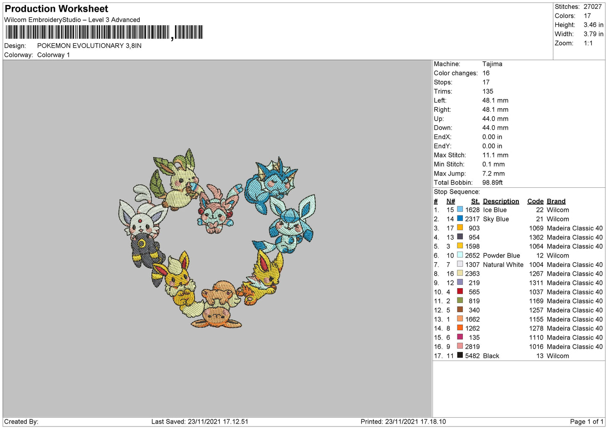Select the black Umbreon with yellow rings
The width and height of the screenshot is (608, 429).
point(145,251)
